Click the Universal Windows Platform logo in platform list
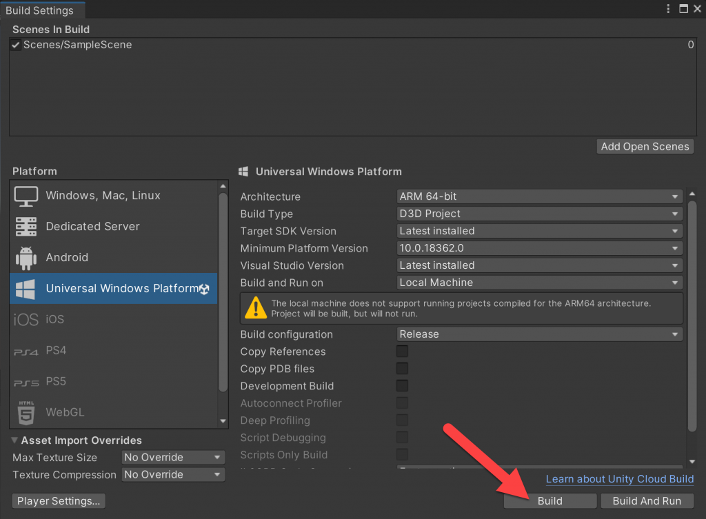This screenshot has height=519, width=706. point(26,289)
